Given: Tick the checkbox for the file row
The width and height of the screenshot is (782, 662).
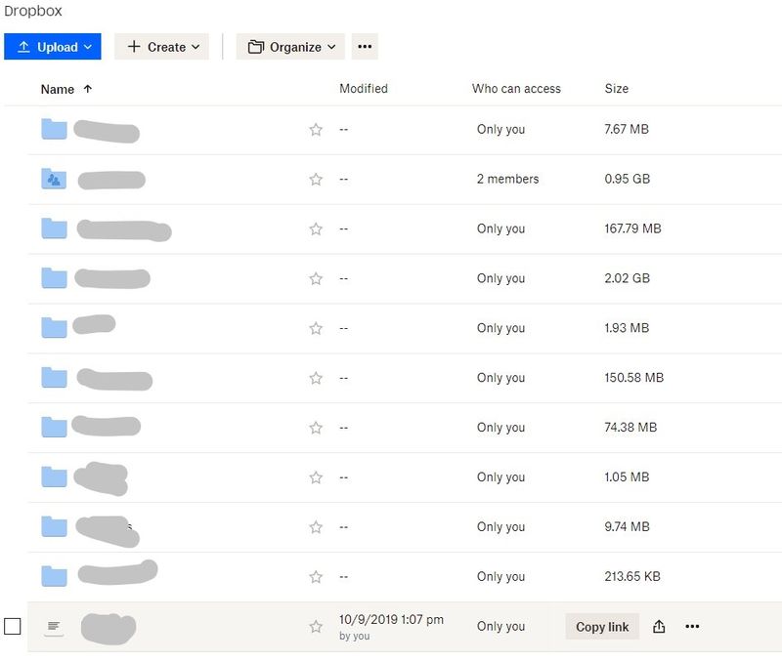Looking at the screenshot, I should tap(13, 626).
